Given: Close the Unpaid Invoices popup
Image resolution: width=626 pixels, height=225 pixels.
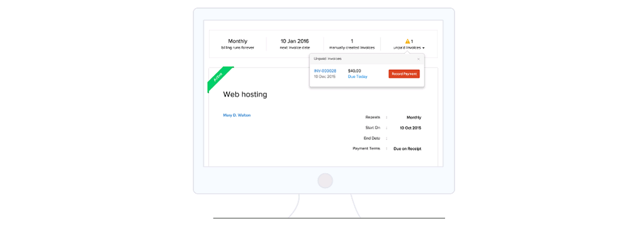Looking at the screenshot, I should [418, 59].
